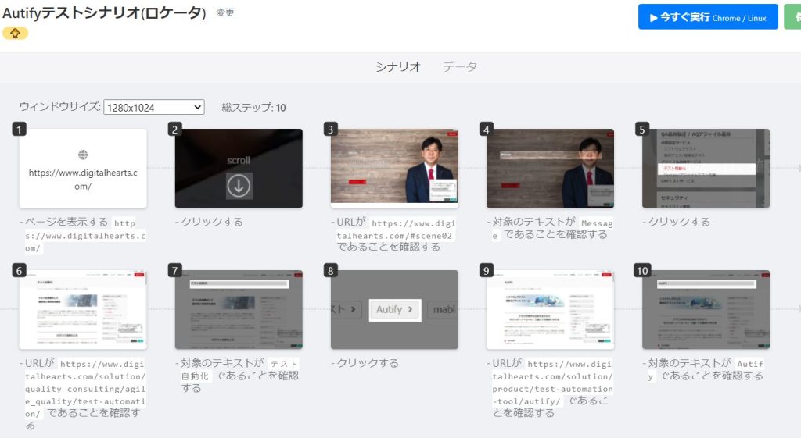Click the globe icon in step 1 card

point(83,155)
